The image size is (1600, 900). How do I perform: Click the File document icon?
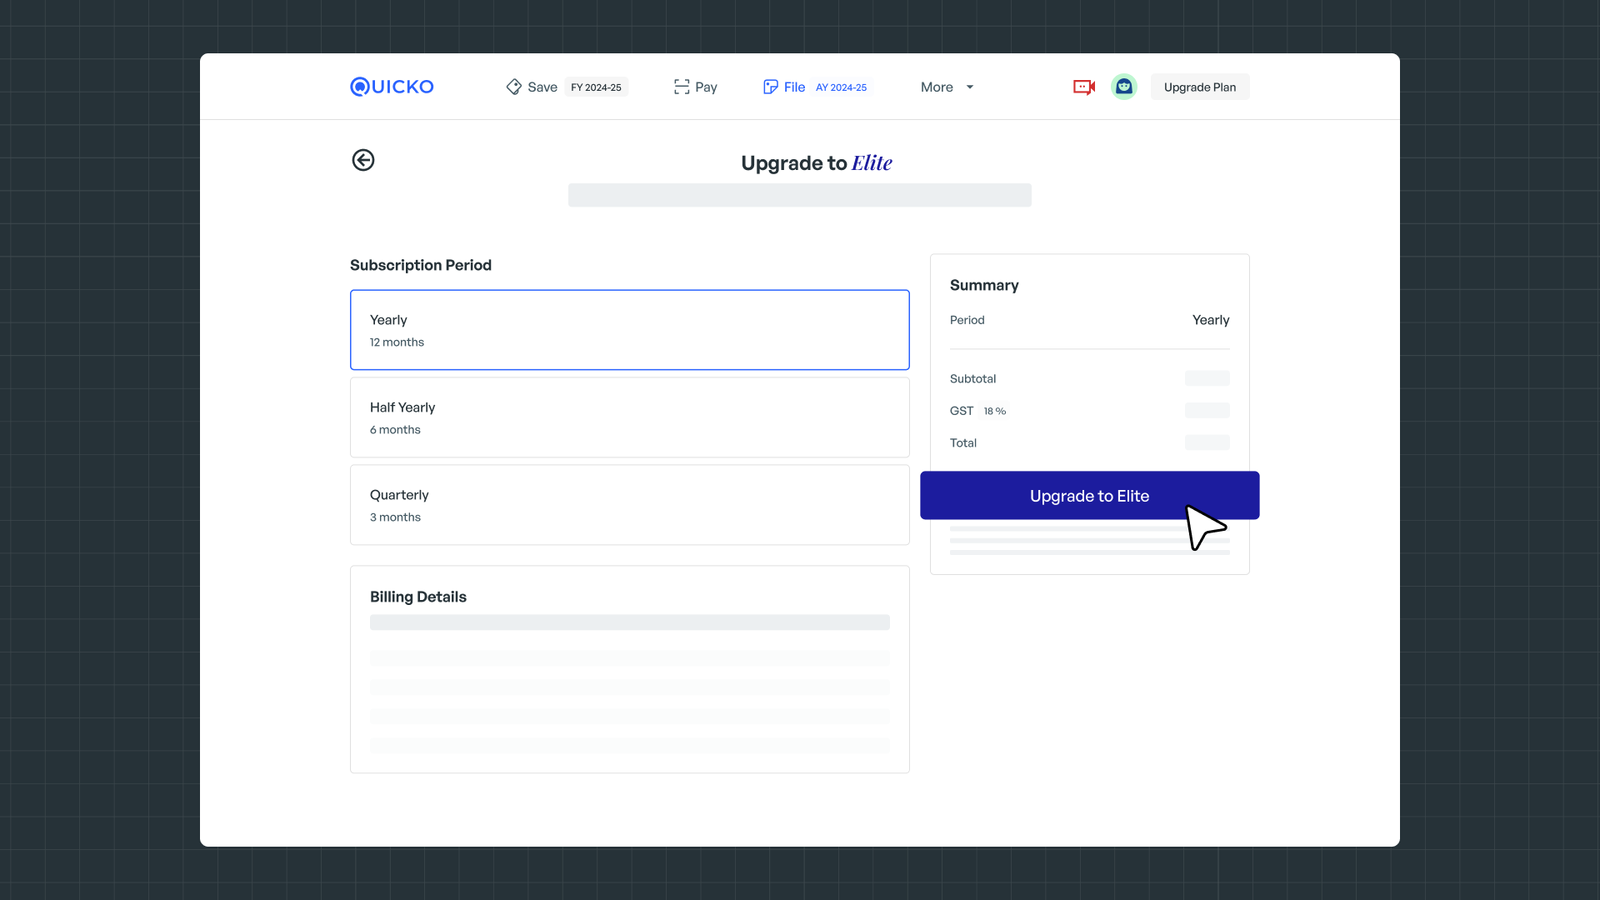770,87
